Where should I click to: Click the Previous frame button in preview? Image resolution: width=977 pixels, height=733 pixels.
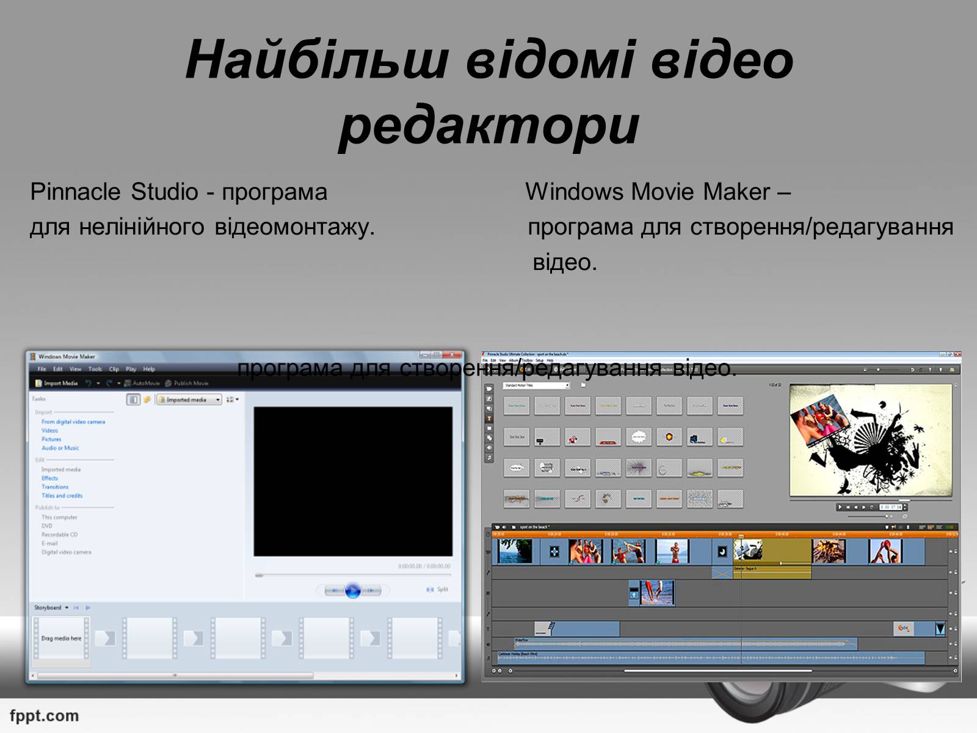[x=333, y=591]
